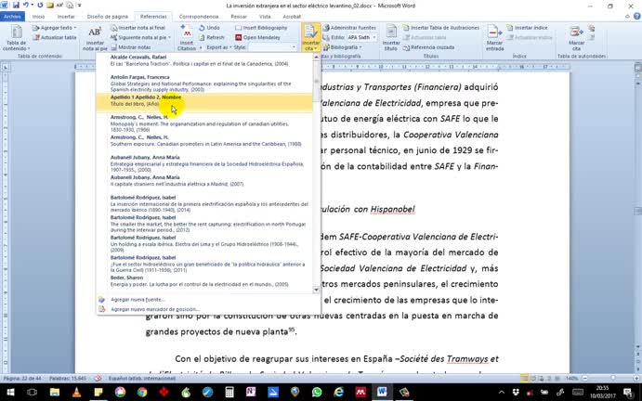This screenshot has height=401, width=642.
Task: Click the Mendeley Undo button
Action: 210,28
